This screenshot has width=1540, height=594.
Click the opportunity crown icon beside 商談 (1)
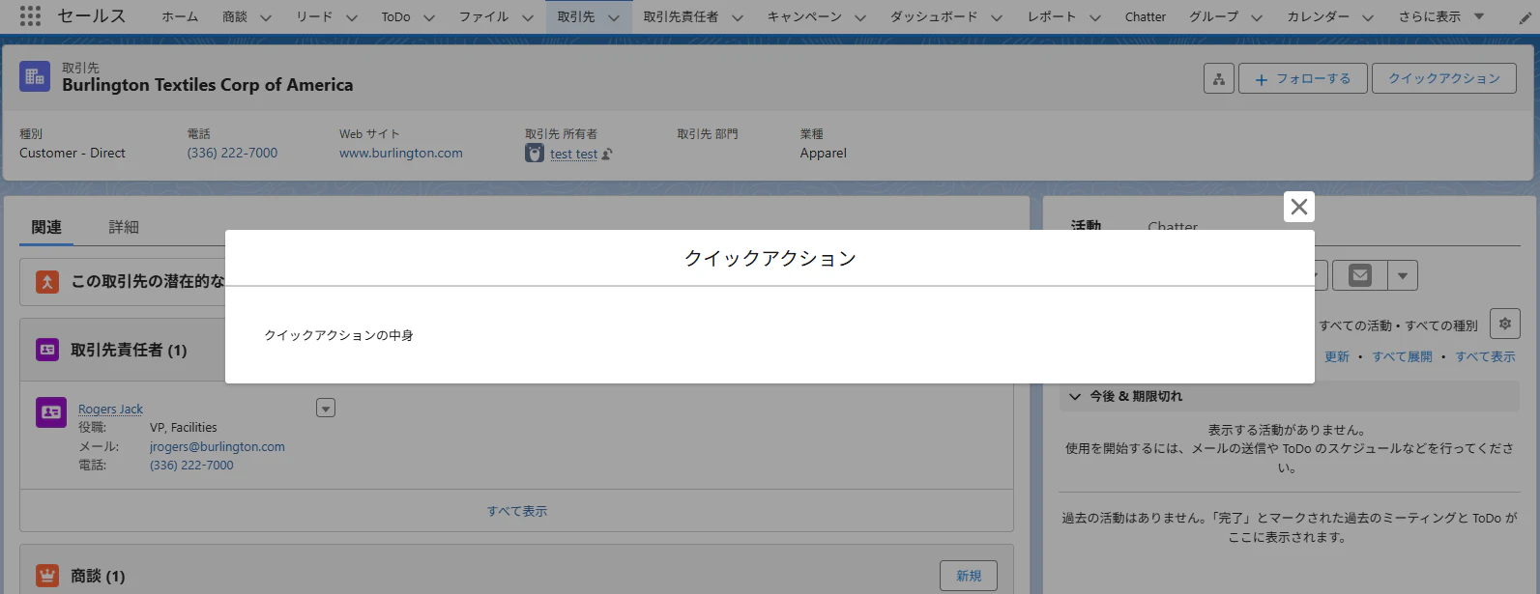point(47,576)
